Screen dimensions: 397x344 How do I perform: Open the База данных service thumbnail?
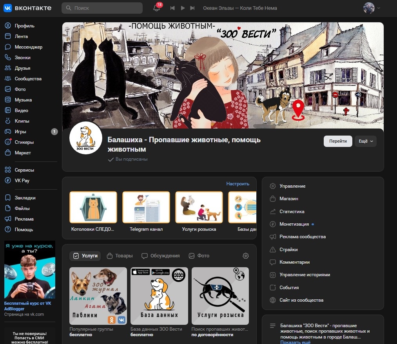159,296
